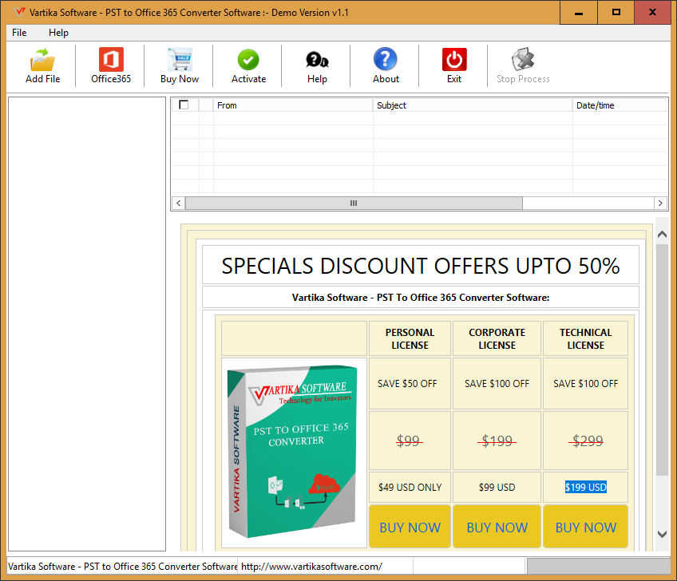This screenshot has height=581, width=677.
Task: Click the status bar software name text
Action: (123, 567)
